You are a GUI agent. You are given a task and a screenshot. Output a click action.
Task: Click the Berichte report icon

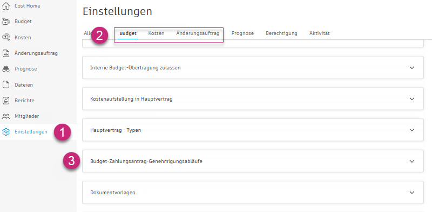click(6, 101)
